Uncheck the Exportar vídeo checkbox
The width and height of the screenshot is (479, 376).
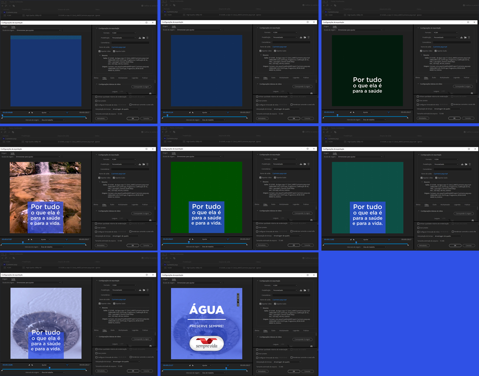99,51
